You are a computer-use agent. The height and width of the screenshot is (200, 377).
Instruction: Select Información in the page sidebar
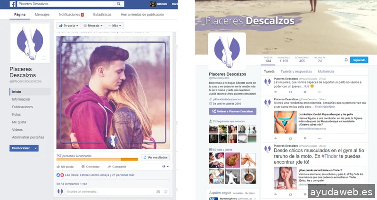[21, 99]
